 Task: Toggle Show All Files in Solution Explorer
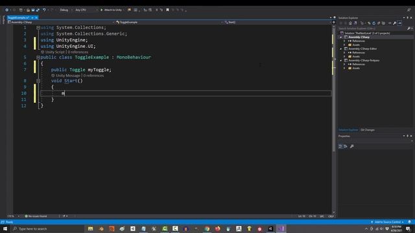coord(383,23)
